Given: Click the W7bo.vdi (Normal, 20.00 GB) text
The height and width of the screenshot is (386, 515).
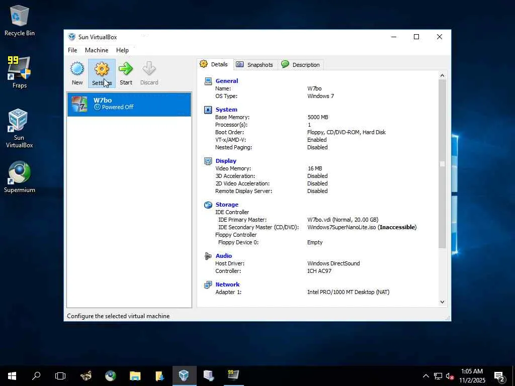Looking at the screenshot, I should tap(343, 220).
